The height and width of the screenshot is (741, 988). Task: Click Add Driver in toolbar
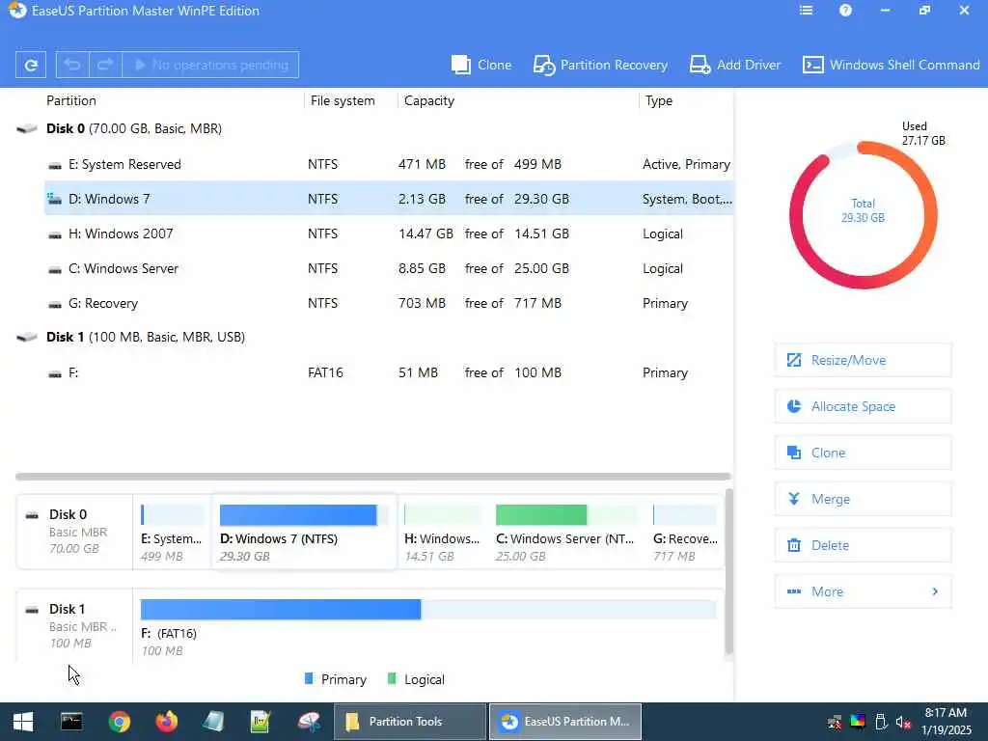click(734, 65)
